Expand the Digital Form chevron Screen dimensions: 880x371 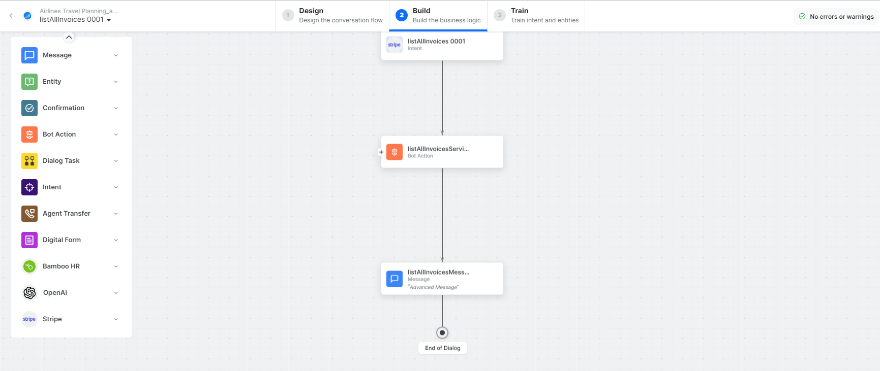(x=116, y=240)
